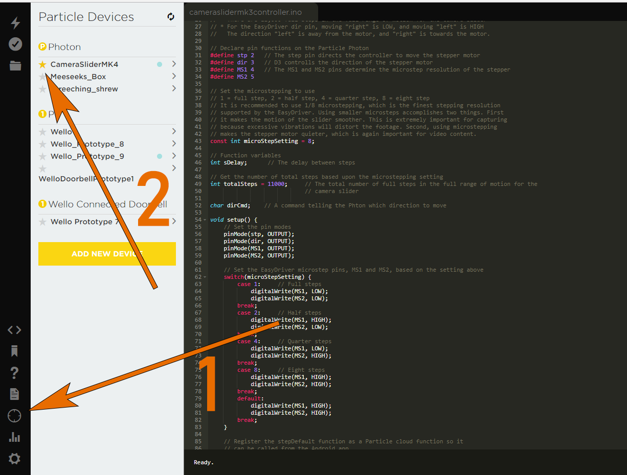This screenshot has height=475, width=627.
Task: Flash code using the lightning bolt icon
Action: point(15,22)
